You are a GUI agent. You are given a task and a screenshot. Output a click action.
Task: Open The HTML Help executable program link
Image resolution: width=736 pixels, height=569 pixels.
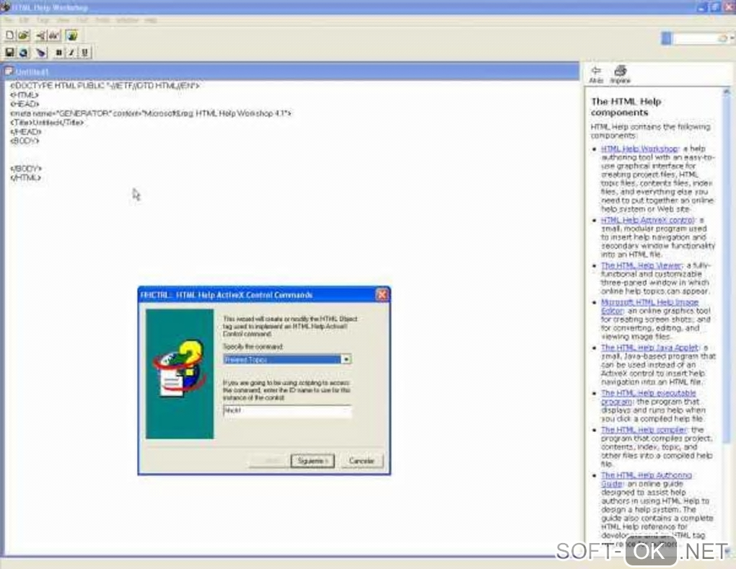648,397
